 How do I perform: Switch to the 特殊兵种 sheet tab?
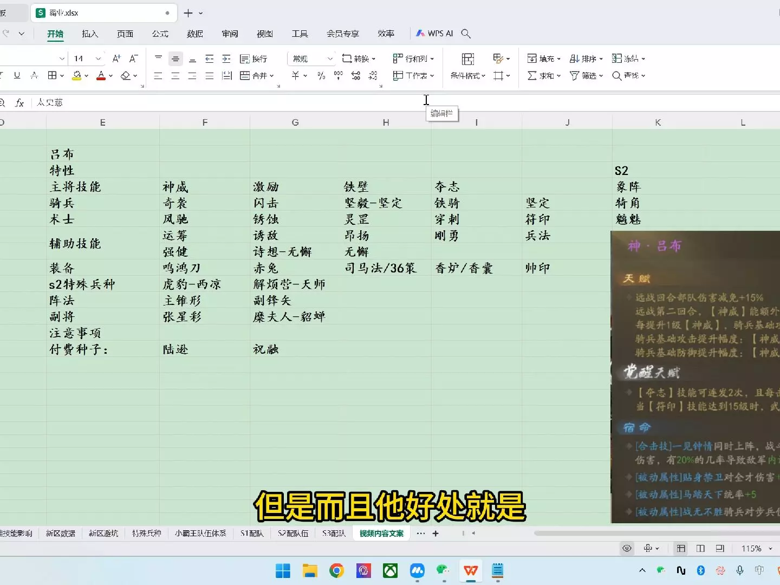[x=147, y=534]
